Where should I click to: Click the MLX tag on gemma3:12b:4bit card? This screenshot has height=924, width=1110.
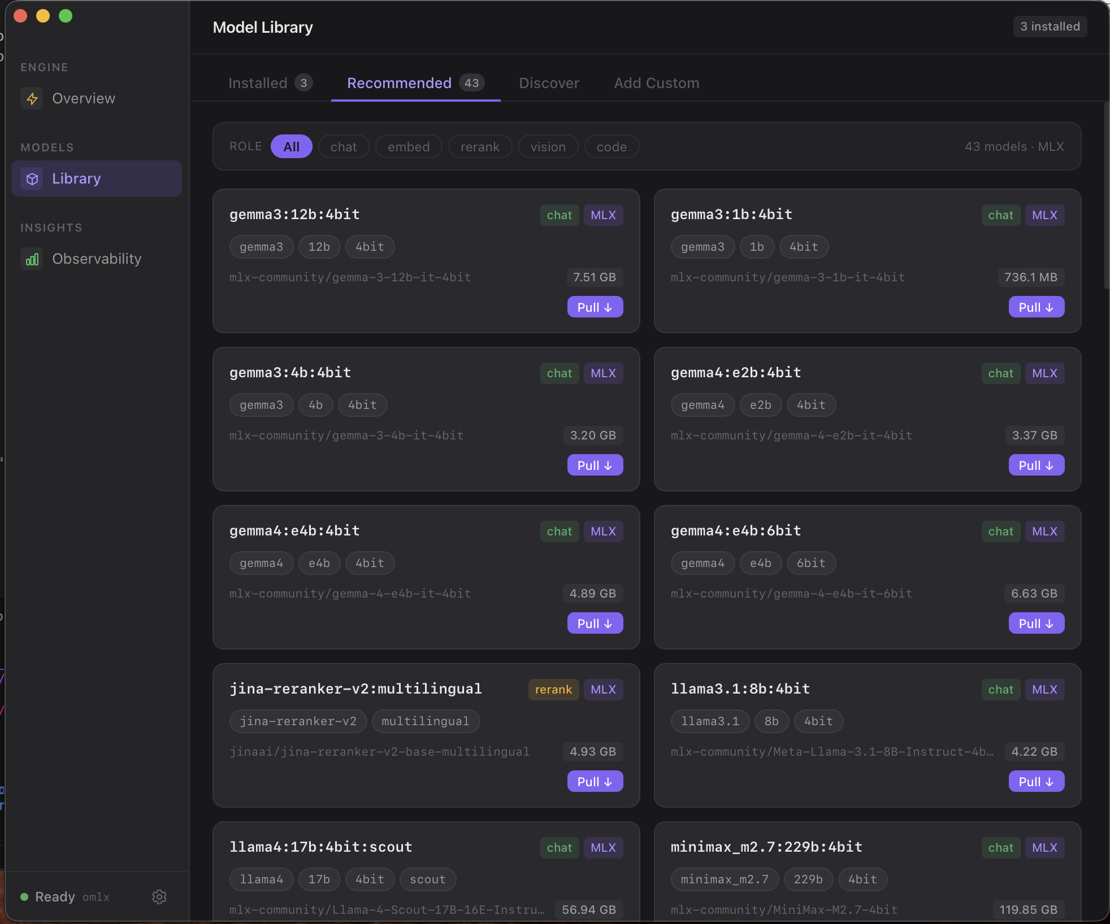tap(604, 215)
